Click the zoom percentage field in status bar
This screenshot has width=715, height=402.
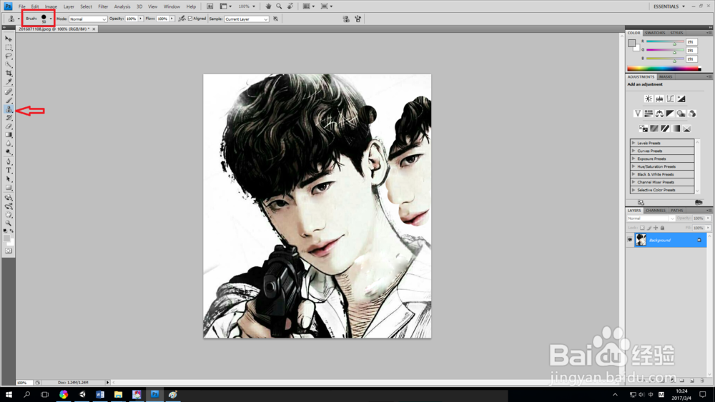pyautogui.click(x=24, y=383)
